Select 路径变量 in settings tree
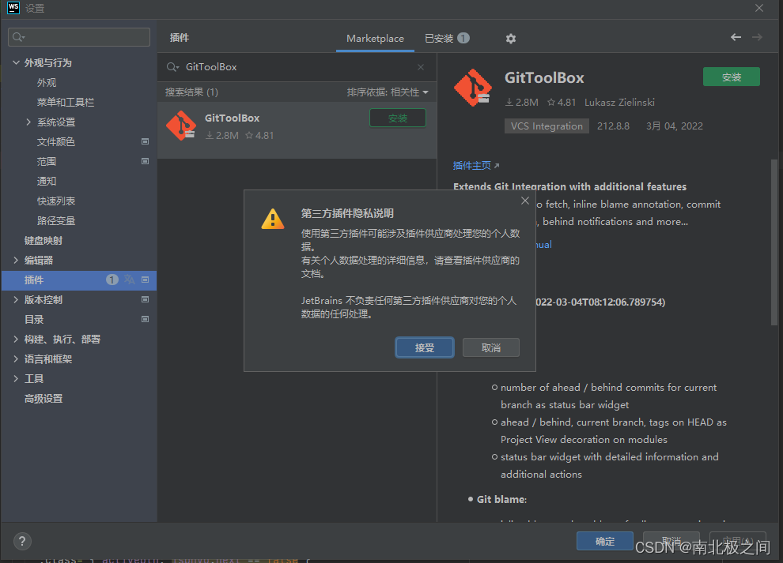This screenshot has height=563, width=783. [x=56, y=220]
